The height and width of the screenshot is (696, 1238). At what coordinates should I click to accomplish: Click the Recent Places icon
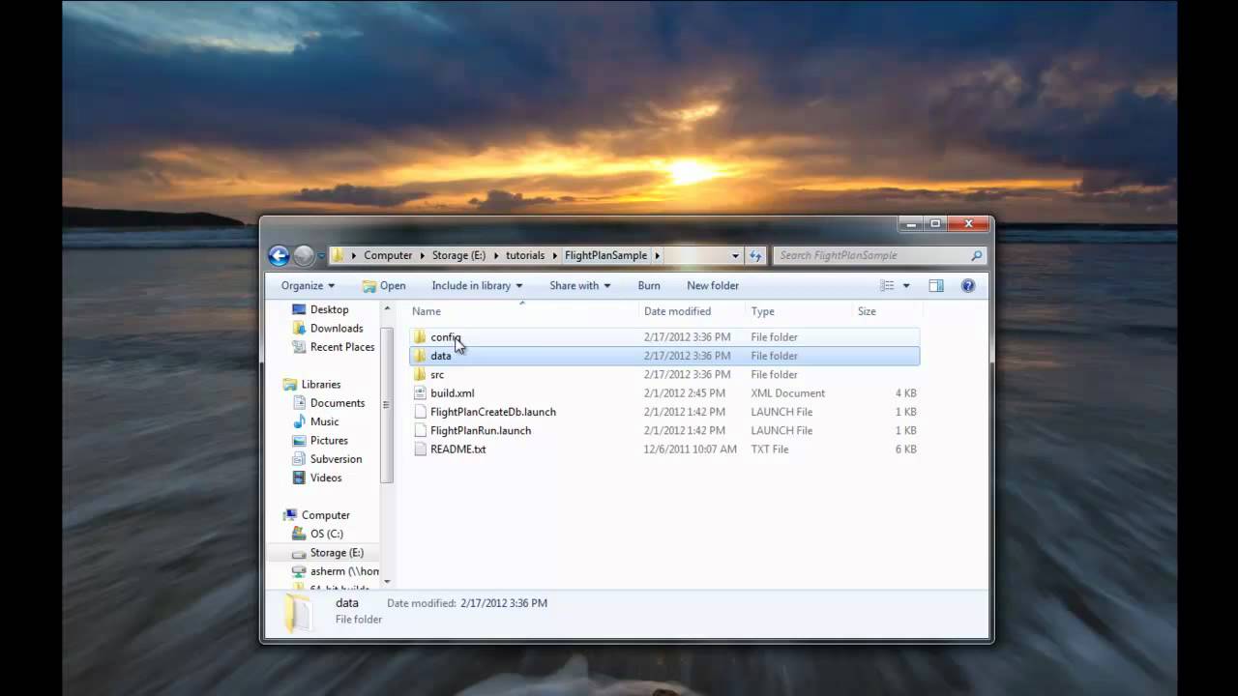click(299, 346)
